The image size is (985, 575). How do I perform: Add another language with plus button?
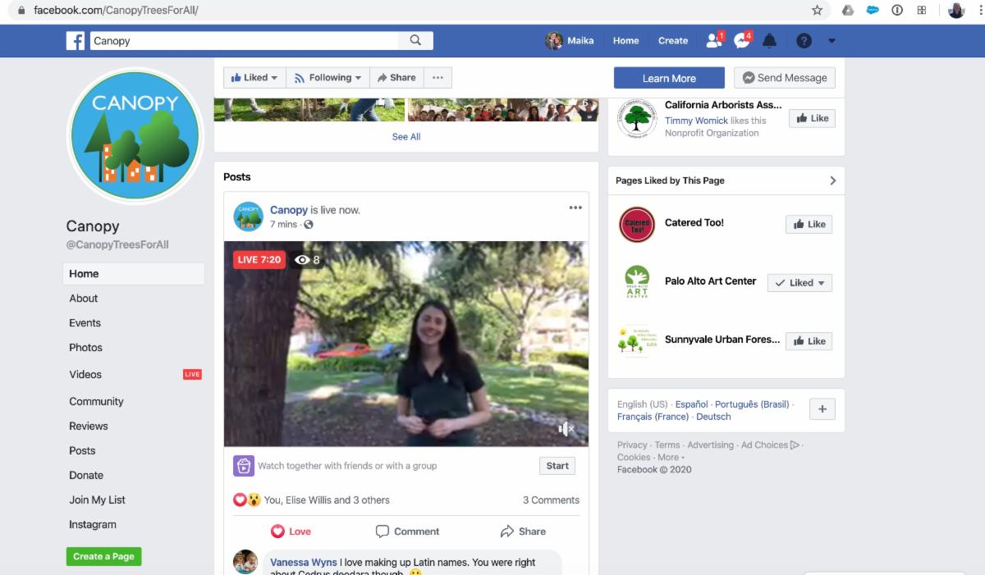pyautogui.click(x=822, y=409)
